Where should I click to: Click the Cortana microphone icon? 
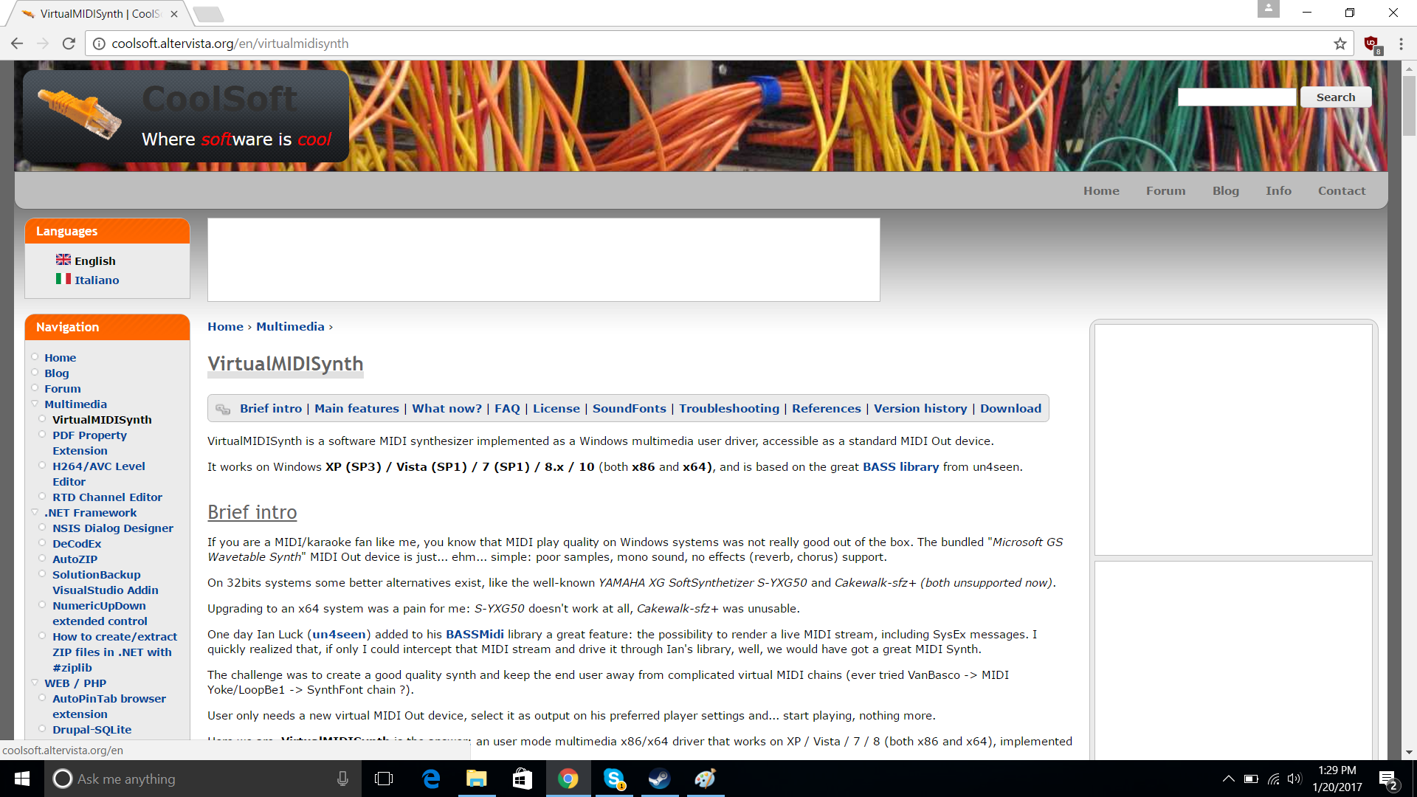click(x=342, y=779)
